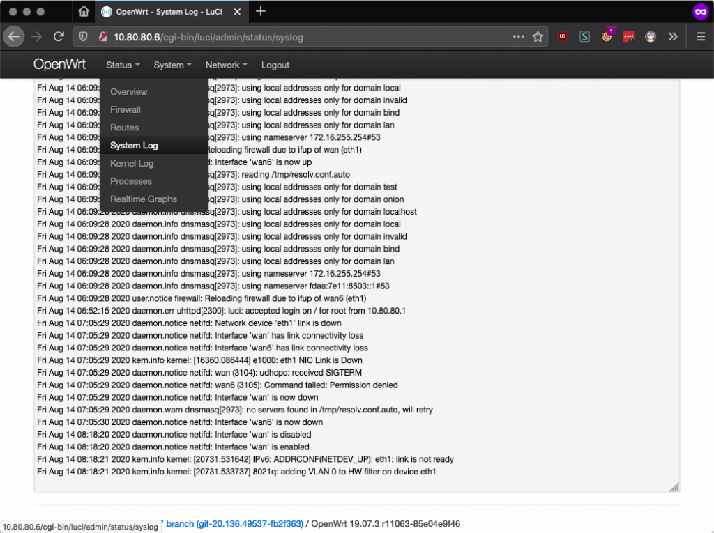Click the green S extension icon
The image size is (714, 533).
(585, 36)
